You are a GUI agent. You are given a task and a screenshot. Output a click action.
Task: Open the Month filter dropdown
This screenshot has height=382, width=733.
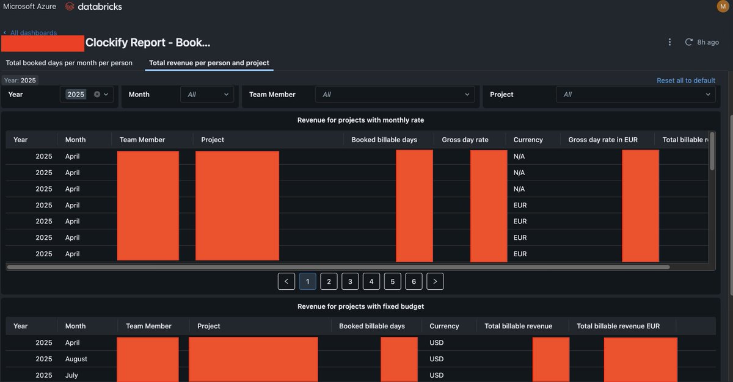[x=206, y=94]
